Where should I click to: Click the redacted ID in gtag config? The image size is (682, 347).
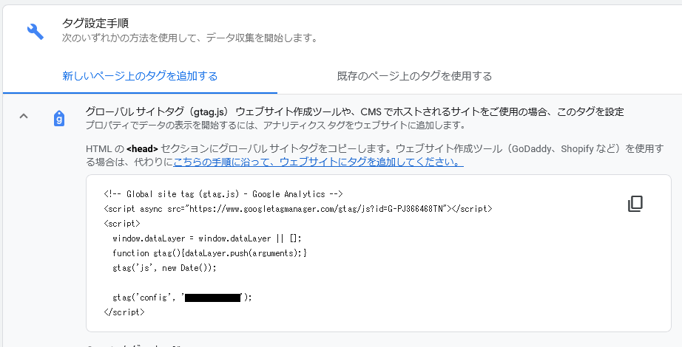coord(213,298)
